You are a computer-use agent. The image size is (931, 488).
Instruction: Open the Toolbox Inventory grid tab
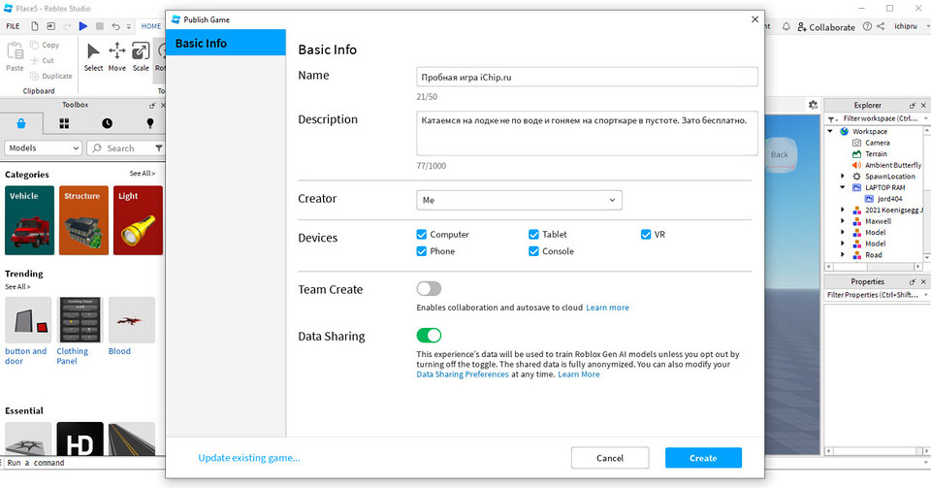point(64,123)
